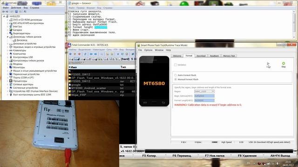The height and width of the screenshot is (167, 298).
Task: Collapse the HHELEZO root node
Action: 4,16
